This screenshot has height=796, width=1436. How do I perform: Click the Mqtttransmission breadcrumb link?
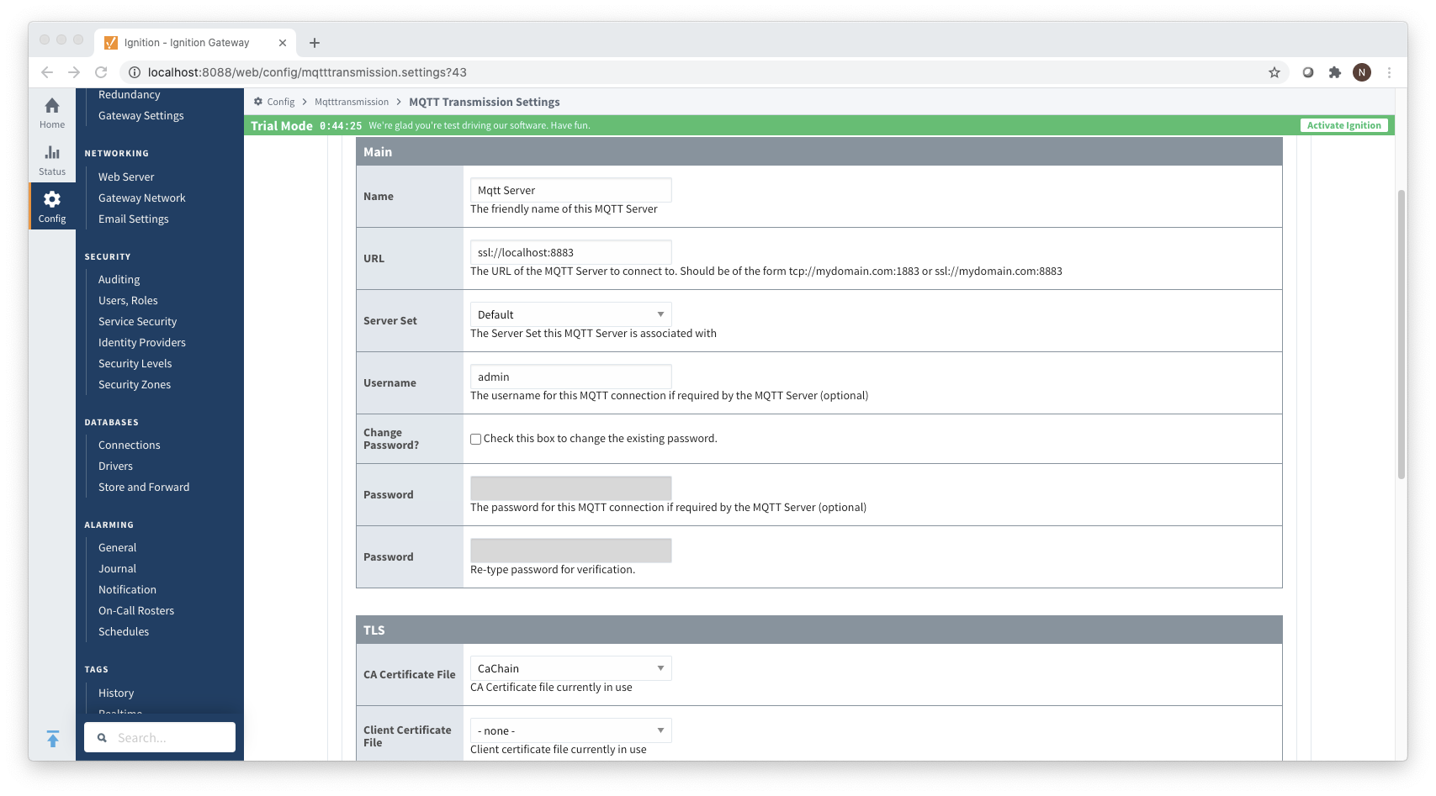(352, 102)
